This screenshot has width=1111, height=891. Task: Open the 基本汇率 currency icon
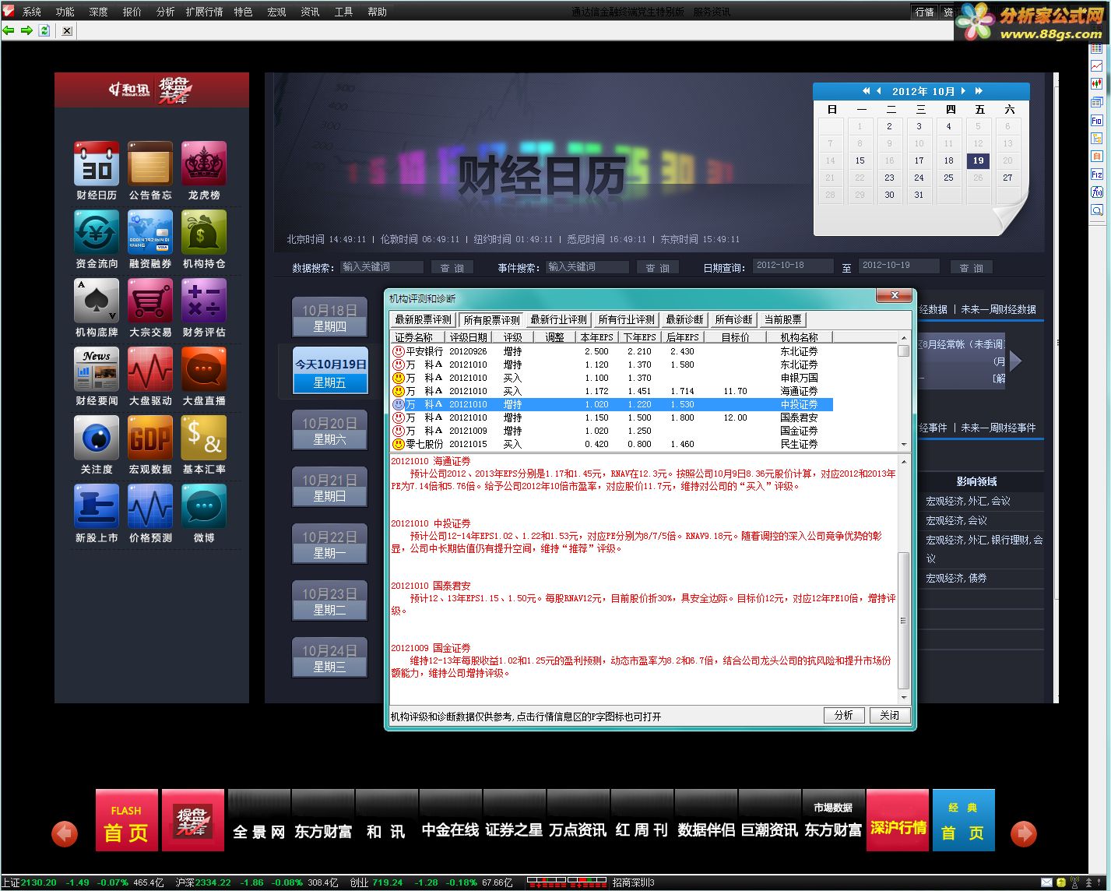point(204,438)
